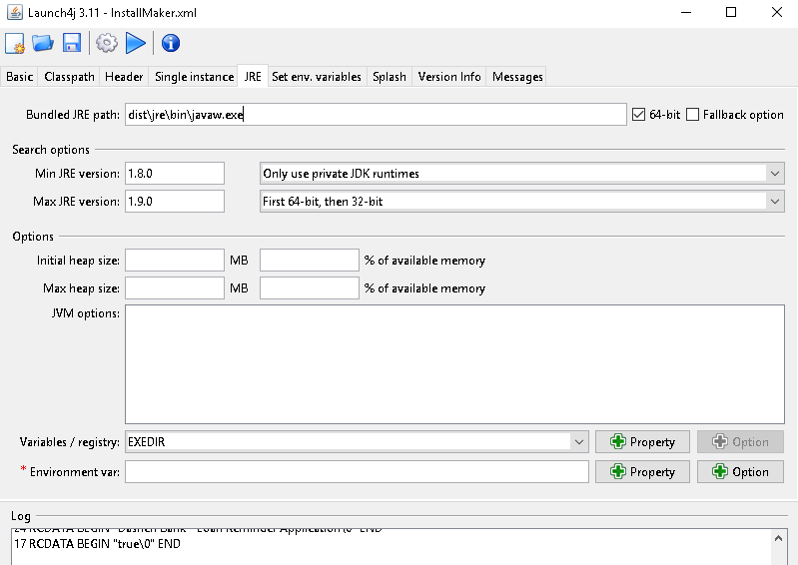Open About info via blue 'i' icon
The image size is (798, 565).
tap(171, 43)
